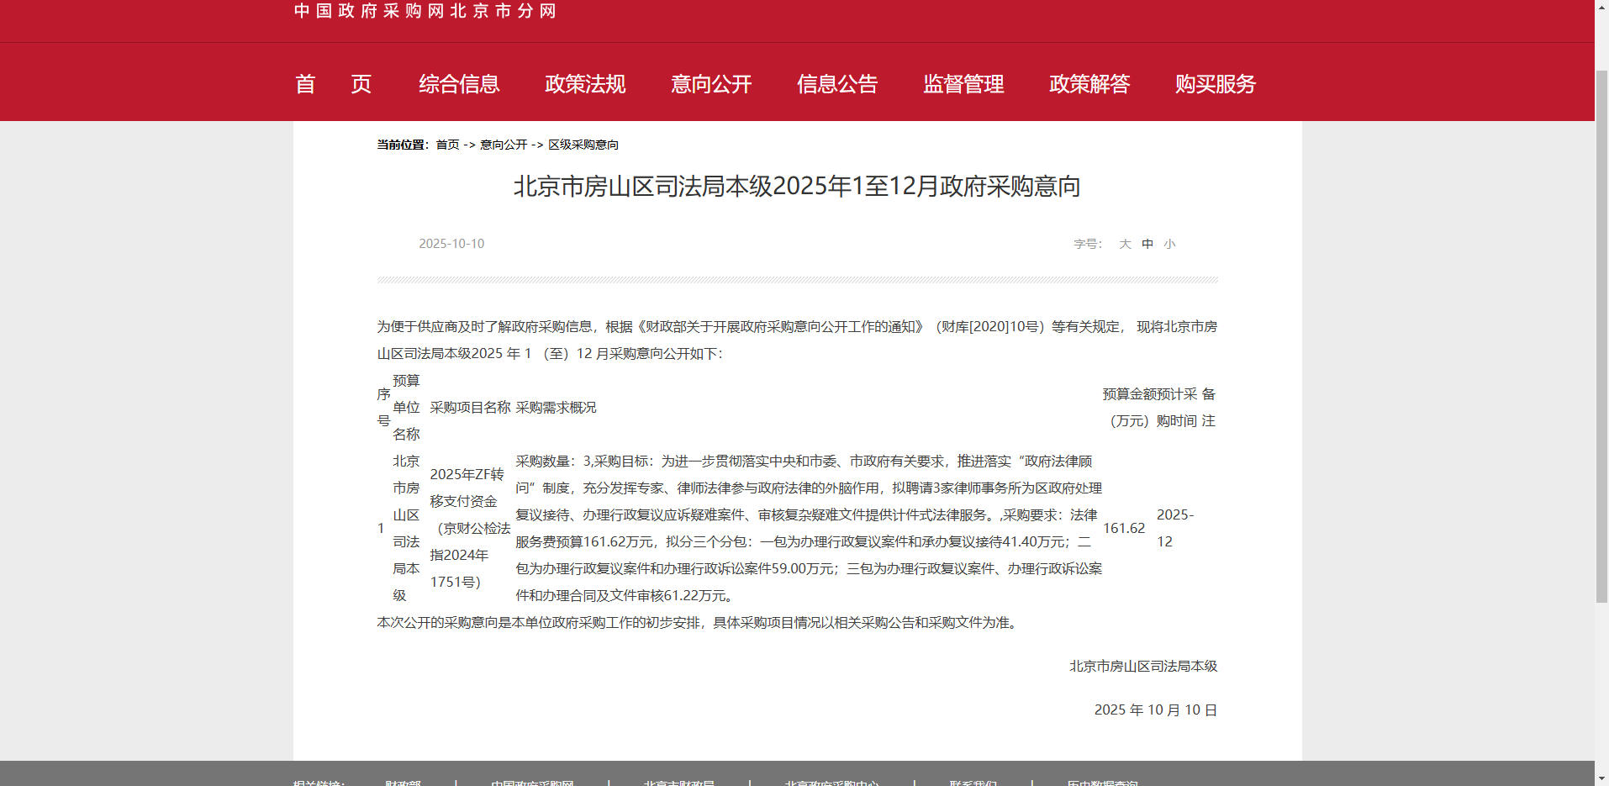This screenshot has width=1609, height=786.
Task: Click the 中国政府采购网北京市分网 site title
Action: coord(425,11)
